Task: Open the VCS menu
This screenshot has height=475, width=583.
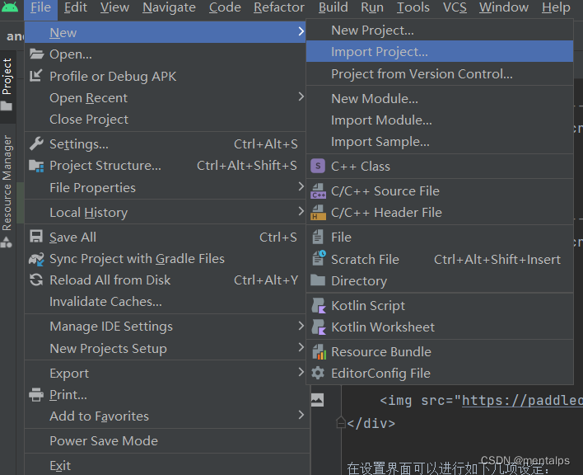Action: [x=455, y=7]
